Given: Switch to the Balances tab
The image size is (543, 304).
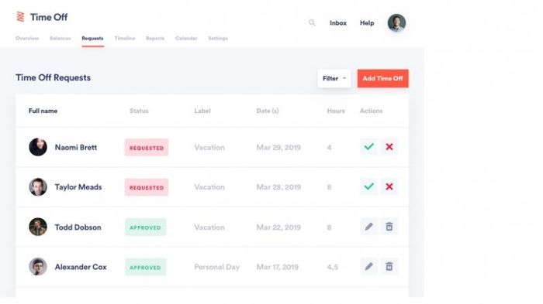Looking at the screenshot, I should click(61, 39).
